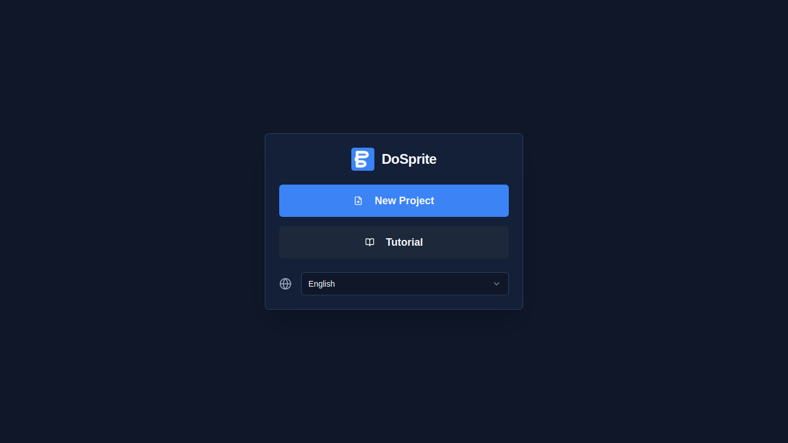Click the dropdown chevron arrow

click(x=497, y=284)
